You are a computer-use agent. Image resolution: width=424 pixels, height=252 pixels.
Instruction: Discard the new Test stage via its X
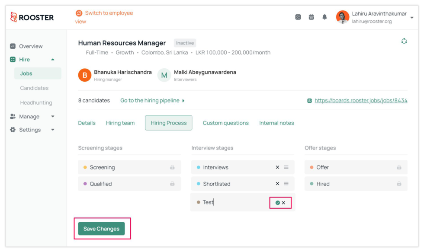(283, 202)
